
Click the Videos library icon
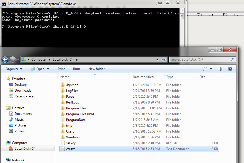(x=11, y=131)
